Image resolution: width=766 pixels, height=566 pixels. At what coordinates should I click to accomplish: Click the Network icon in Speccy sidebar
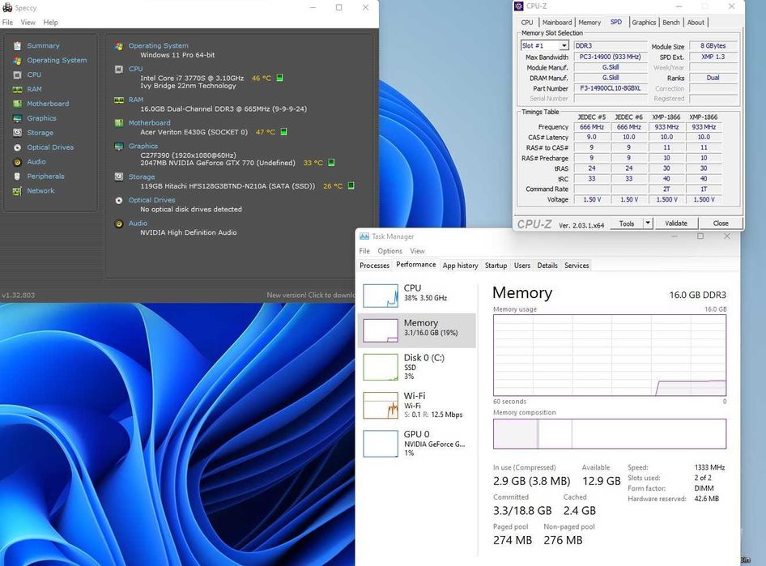click(x=18, y=191)
